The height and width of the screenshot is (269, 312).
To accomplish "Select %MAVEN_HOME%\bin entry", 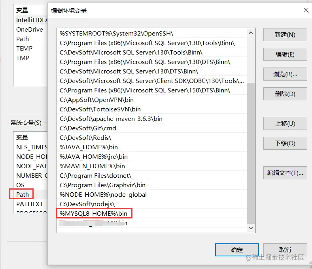I will point(152,166).
